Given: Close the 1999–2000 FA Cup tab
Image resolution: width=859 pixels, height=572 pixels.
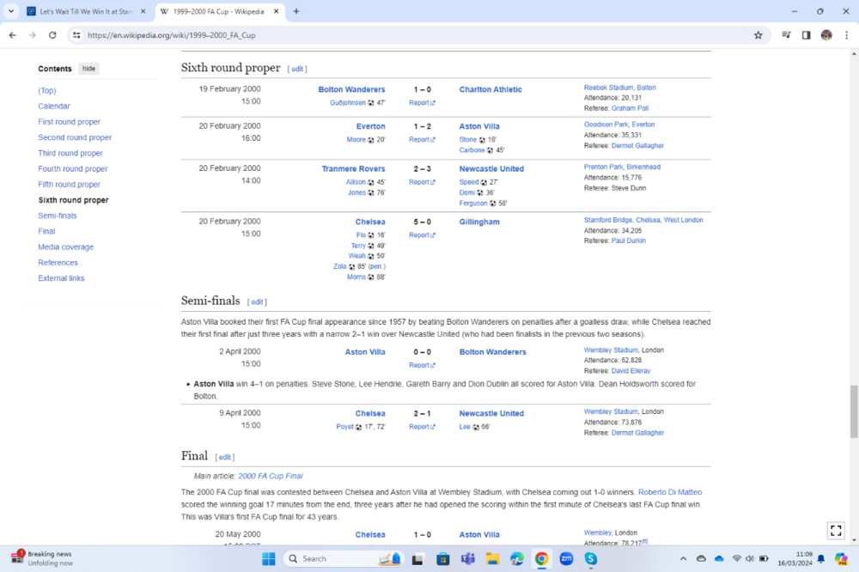Looking at the screenshot, I should click(276, 11).
